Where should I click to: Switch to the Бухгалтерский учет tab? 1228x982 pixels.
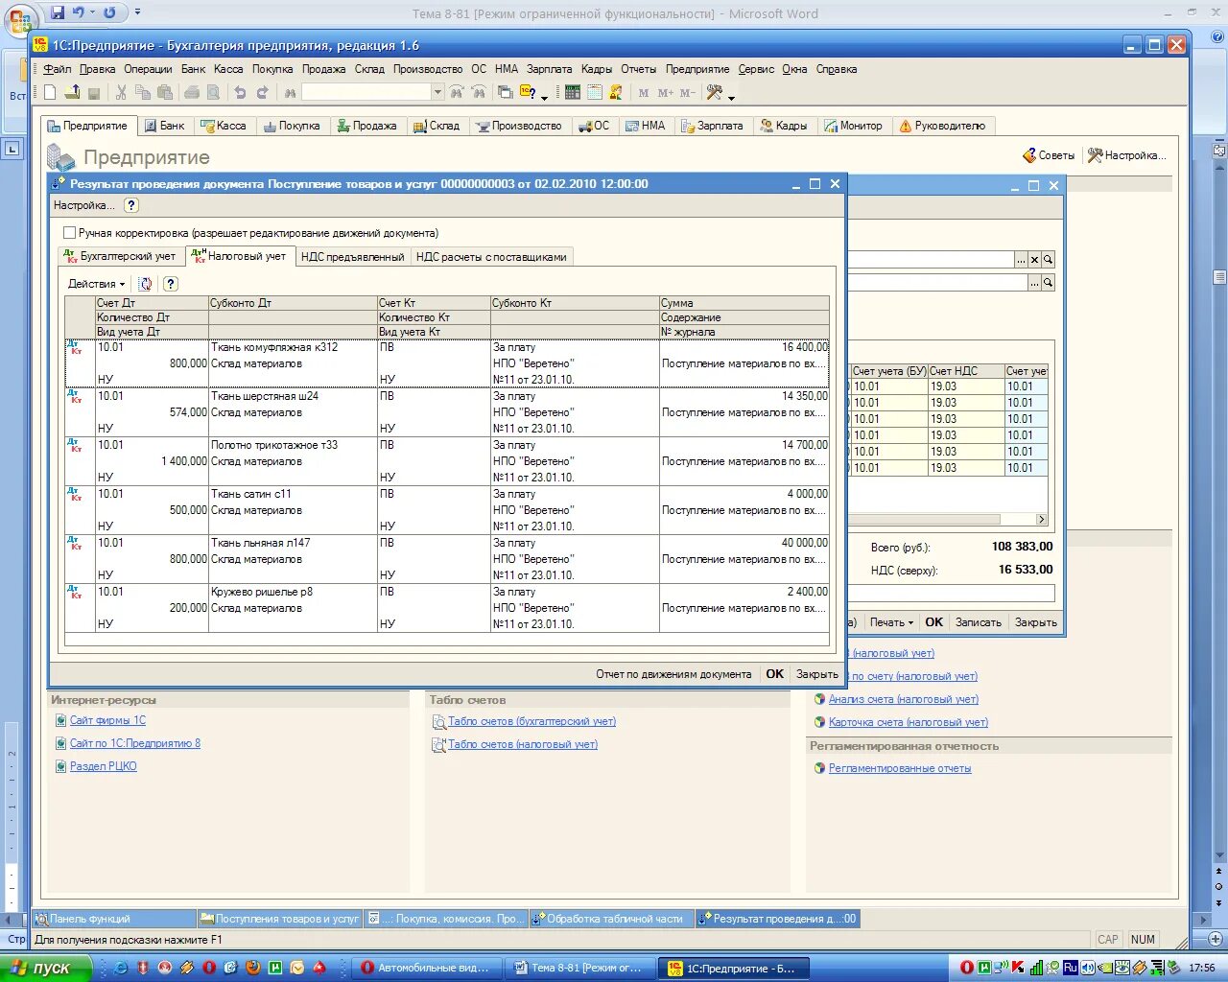point(120,256)
